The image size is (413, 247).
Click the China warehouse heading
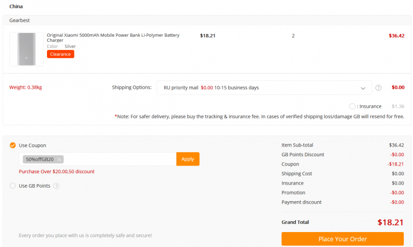(16, 6)
